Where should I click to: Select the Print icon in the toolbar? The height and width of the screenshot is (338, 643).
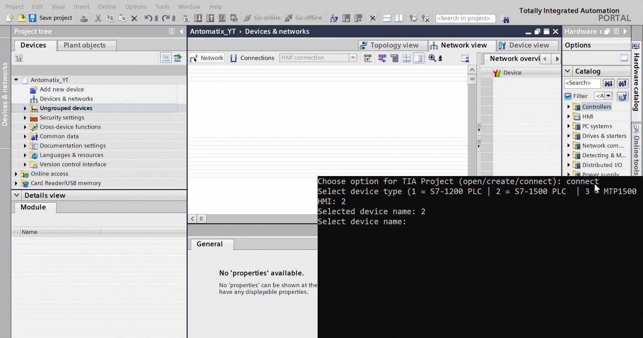[x=84, y=18]
